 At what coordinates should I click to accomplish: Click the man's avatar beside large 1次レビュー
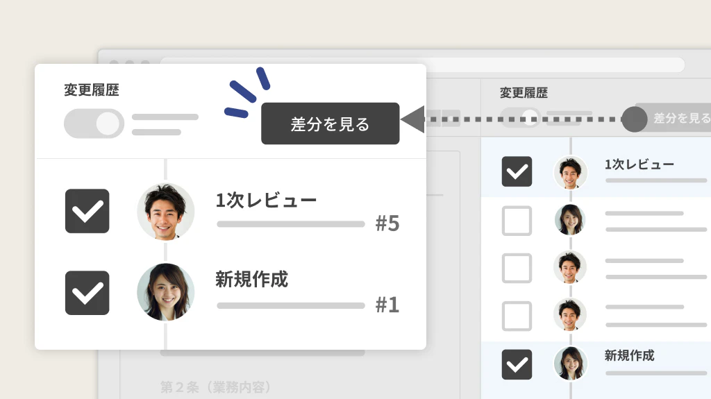pos(165,212)
